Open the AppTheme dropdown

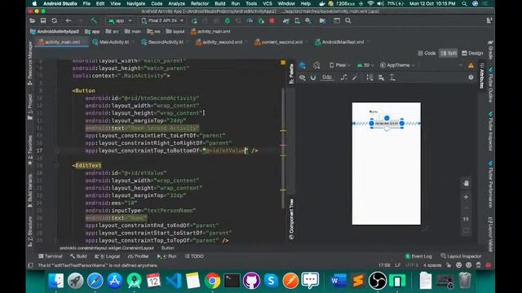397,65
